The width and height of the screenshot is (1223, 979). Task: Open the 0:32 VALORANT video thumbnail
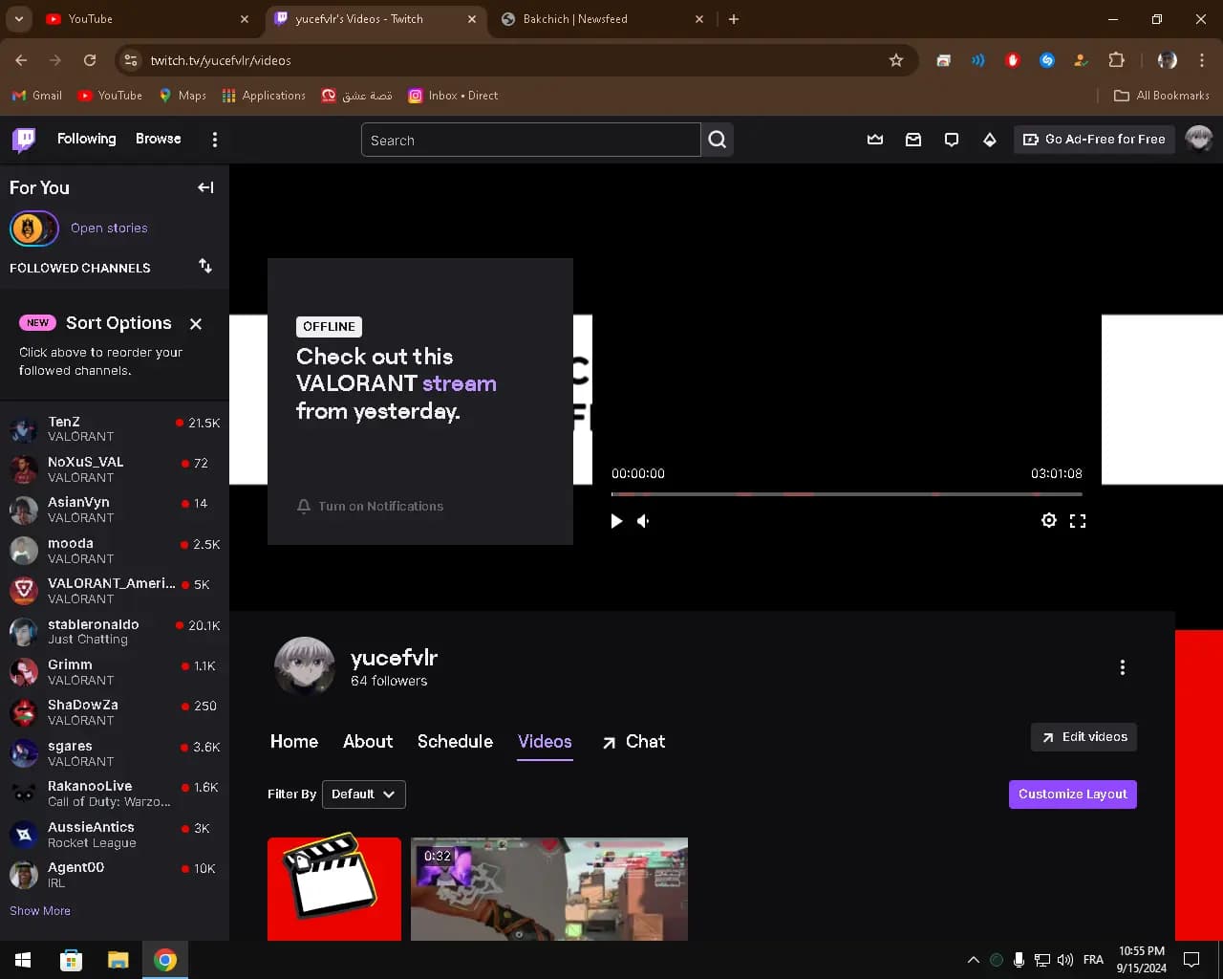(549, 889)
